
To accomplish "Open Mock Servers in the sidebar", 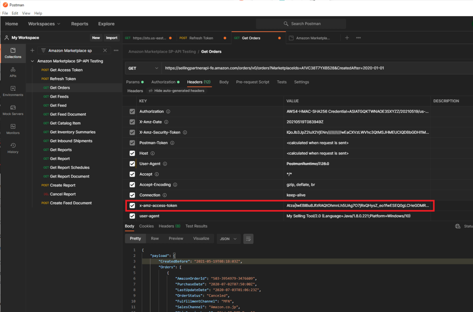I will click(x=13, y=110).
